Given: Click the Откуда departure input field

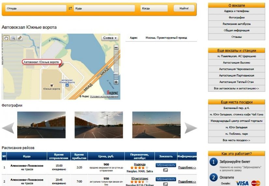Looking at the screenshot, I should [35, 8].
